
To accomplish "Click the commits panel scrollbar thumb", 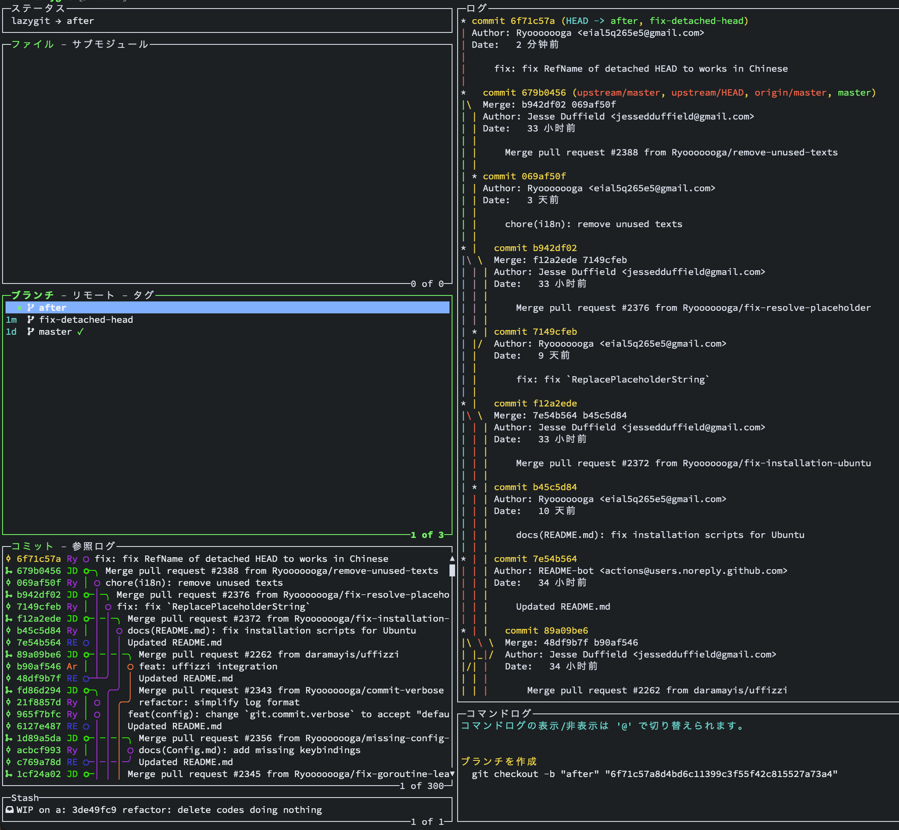I will tap(452, 570).
